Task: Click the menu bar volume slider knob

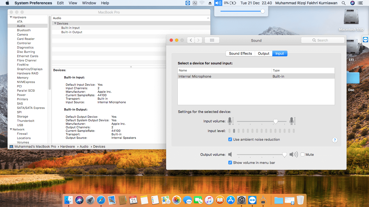Action: (x=263, y=11)
